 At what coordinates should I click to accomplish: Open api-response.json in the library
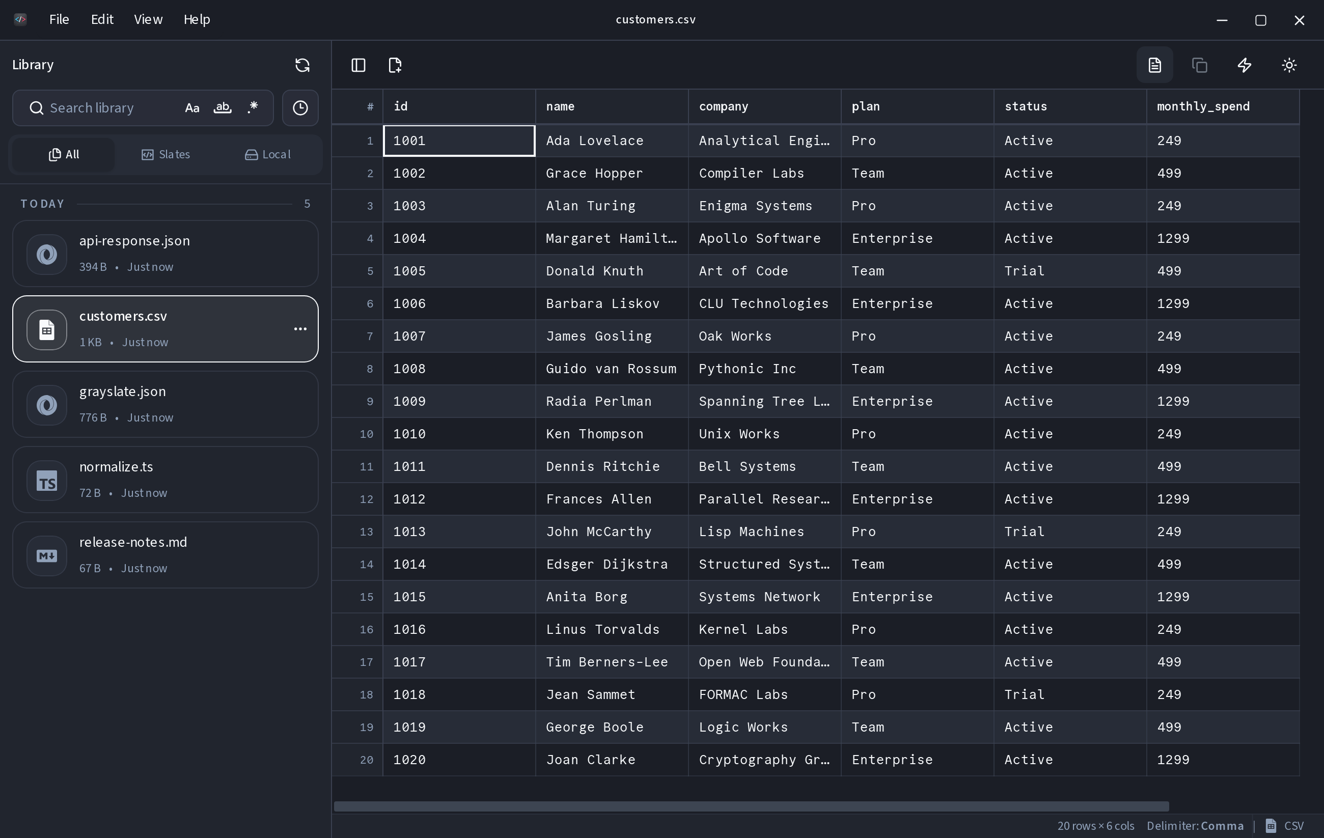(165, 254)
